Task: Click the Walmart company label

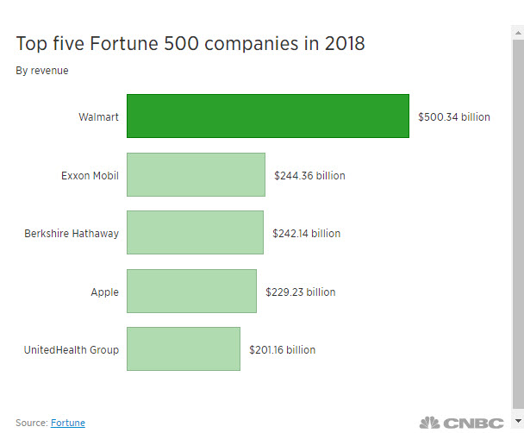Action: 98,116
